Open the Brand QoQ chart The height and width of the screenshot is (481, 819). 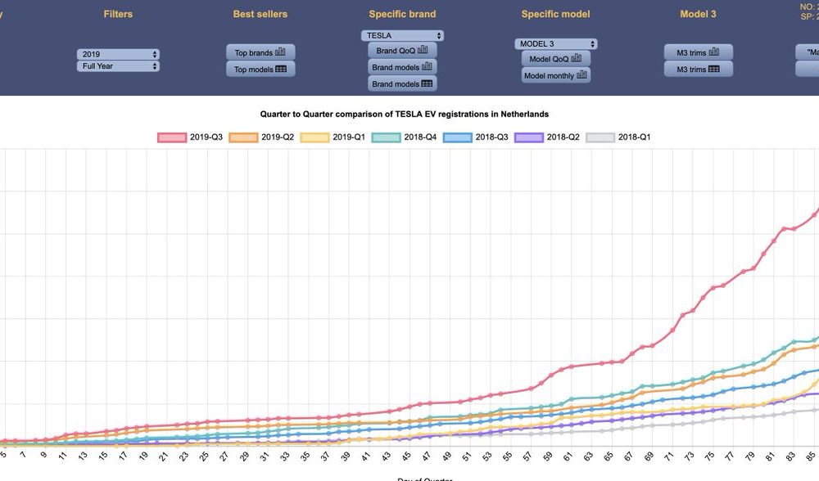coord(402,50)
